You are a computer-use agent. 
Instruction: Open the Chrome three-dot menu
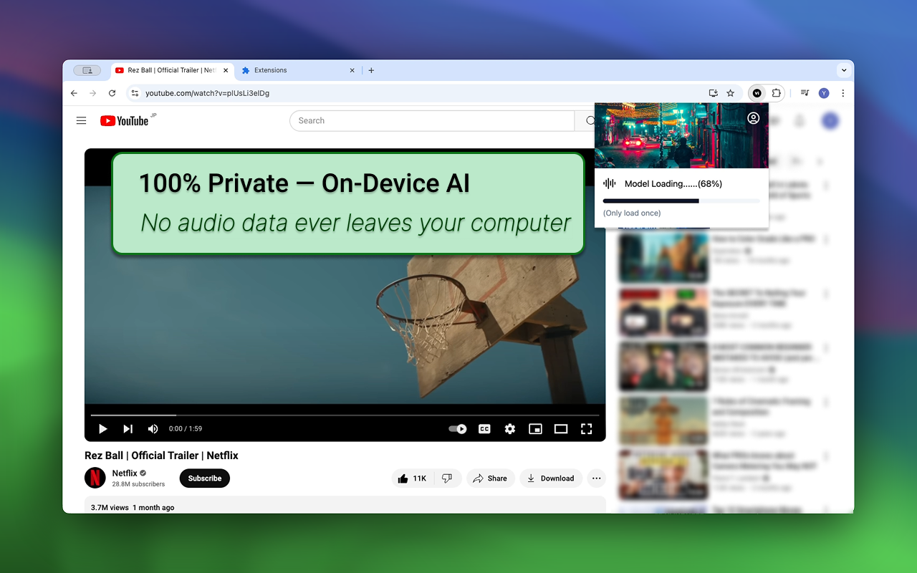[842, 93]
